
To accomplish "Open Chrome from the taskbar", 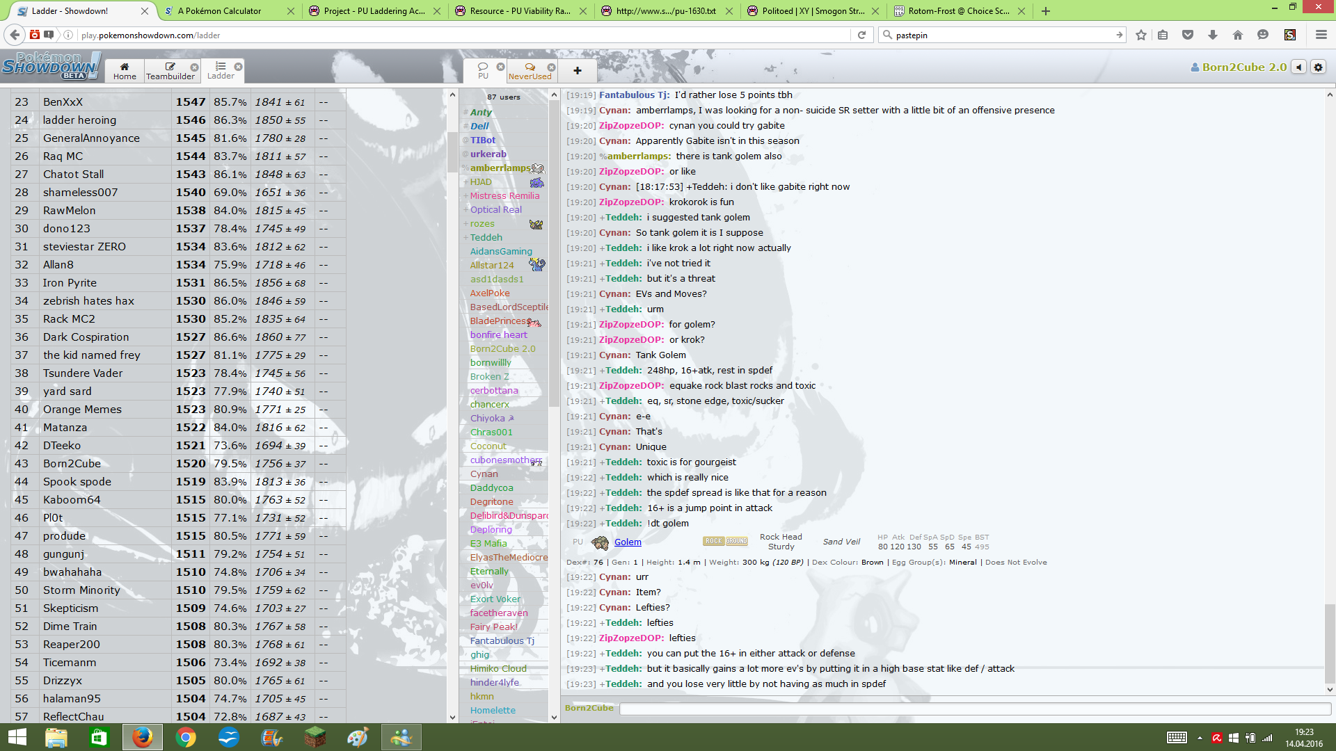I will pyautogui.click(x=186, y=737).
